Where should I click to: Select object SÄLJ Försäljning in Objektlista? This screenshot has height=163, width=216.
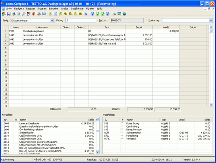(157, 136)
